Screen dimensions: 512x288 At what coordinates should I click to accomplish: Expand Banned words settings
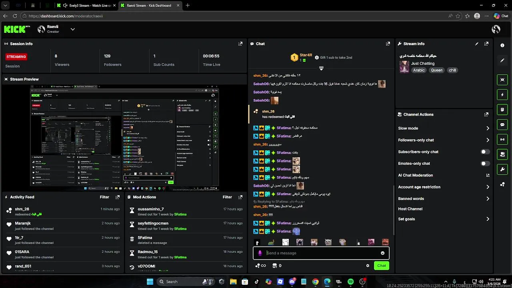[488, 198]
